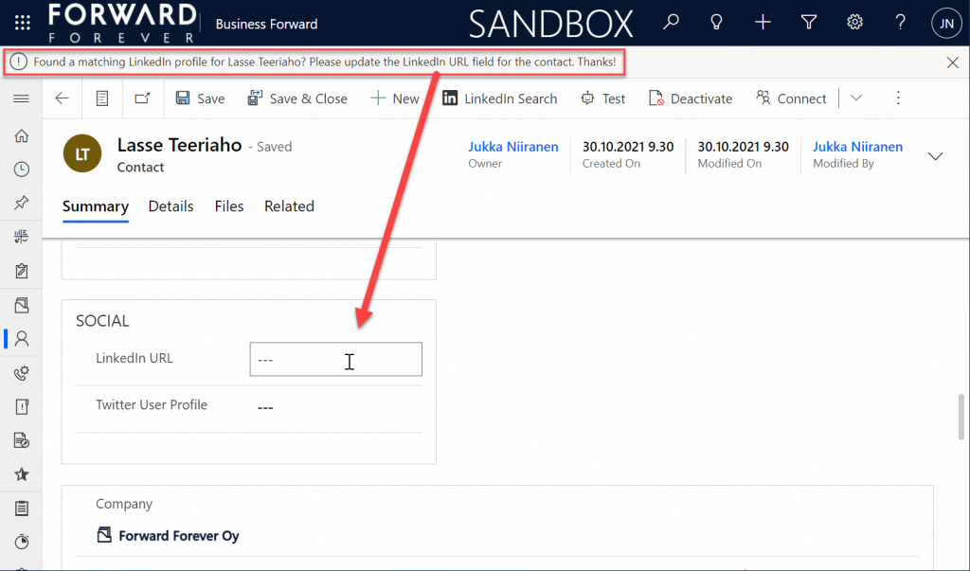
Task: Open Contacts person sidebar icon
Action: pyautogui.click(x=22, y=338)
